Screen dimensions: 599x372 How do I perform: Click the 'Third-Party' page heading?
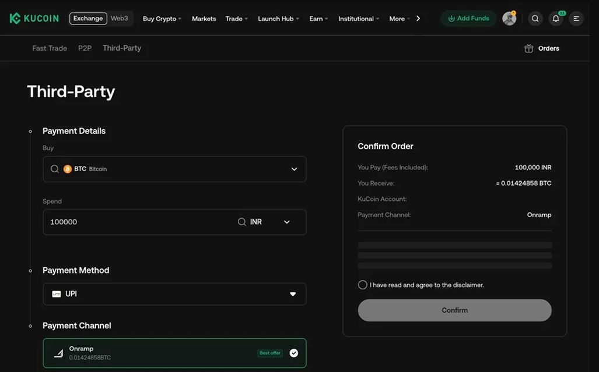point(71,91)
